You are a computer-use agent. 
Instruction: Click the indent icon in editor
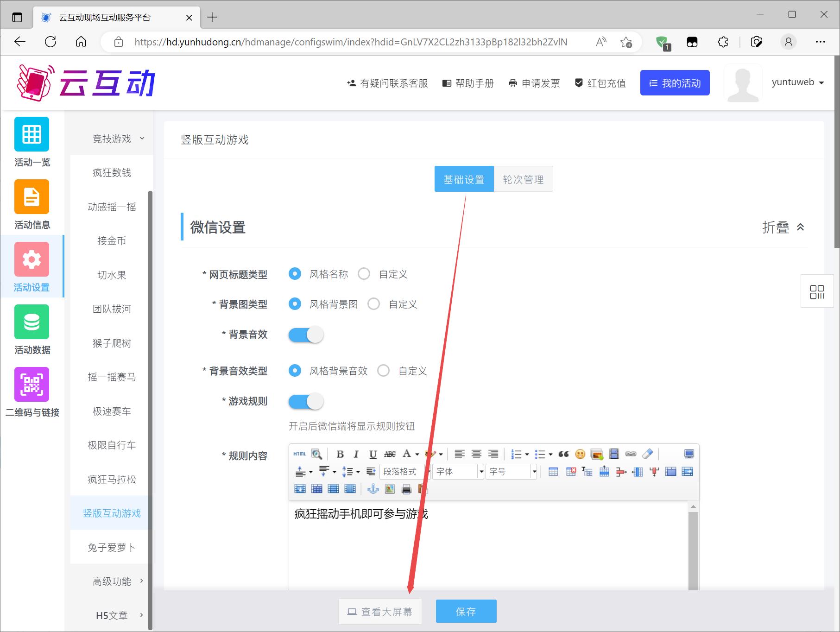pos(371,472)
